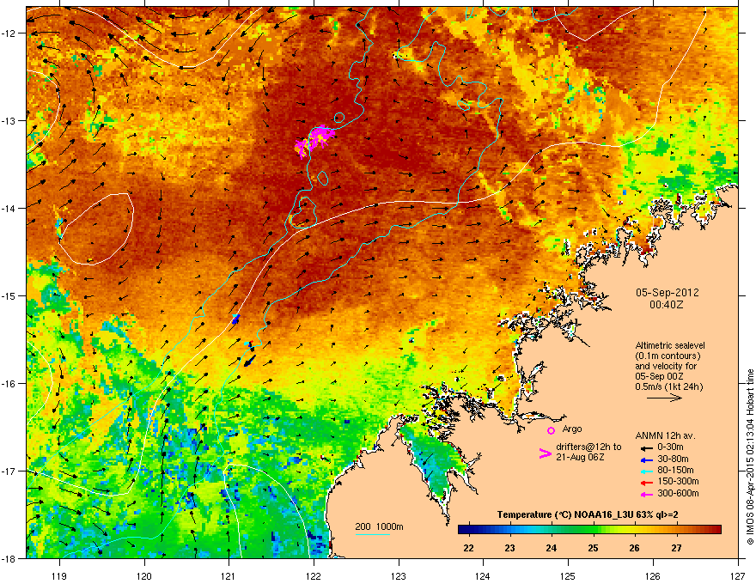756x584 pixels.
Task: Click the latitude axis label -18
Action: (x=9, y=558)
